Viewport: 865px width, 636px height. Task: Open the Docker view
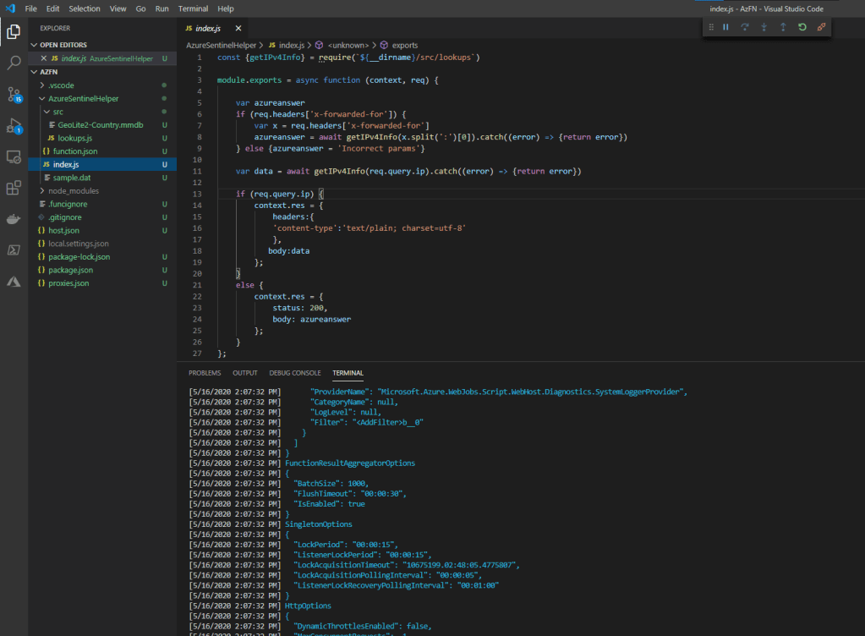click(14, 219)
